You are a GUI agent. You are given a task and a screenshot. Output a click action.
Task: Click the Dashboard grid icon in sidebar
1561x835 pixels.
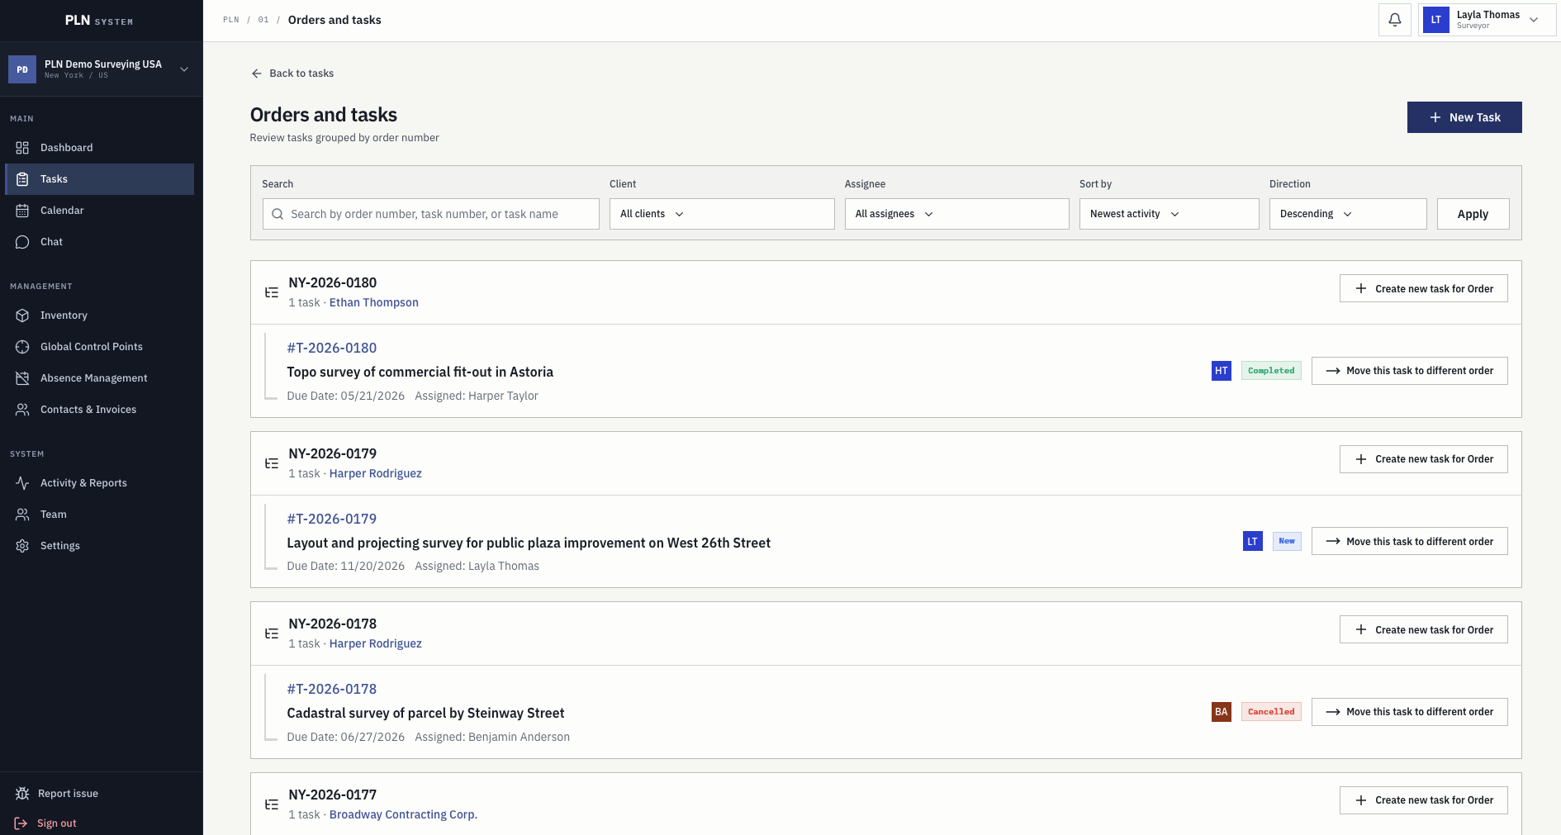click(22, 148)
